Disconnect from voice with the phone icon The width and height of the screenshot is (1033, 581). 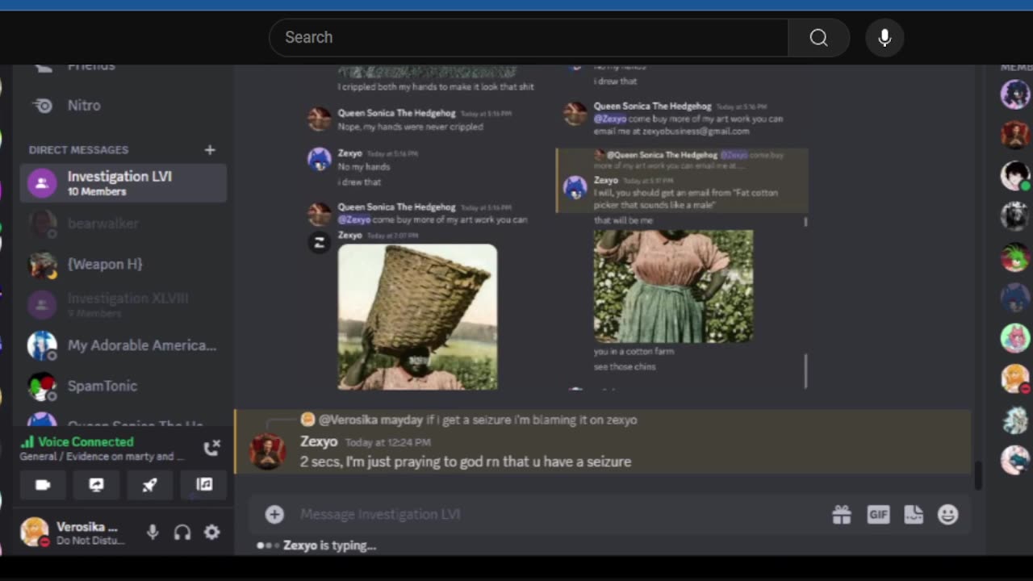pos(211,448)
